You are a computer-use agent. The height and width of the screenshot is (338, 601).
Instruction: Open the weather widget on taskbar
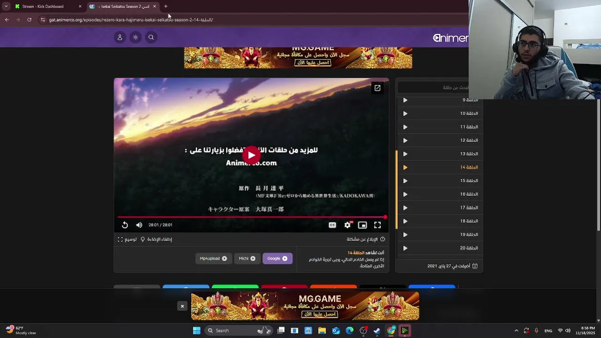click(x=21, y=330)
